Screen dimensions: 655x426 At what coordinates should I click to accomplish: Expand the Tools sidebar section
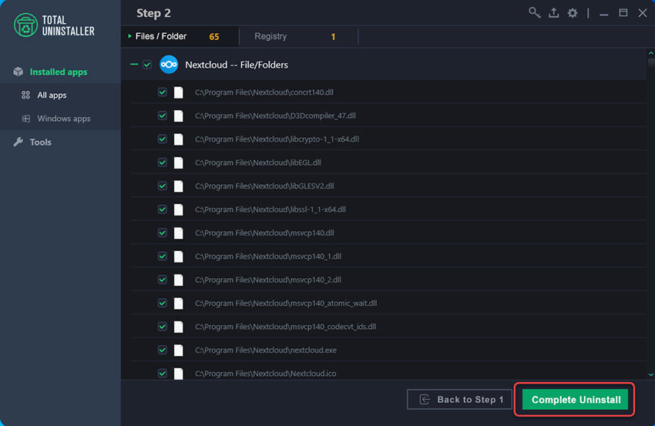[x=41, y=142]
